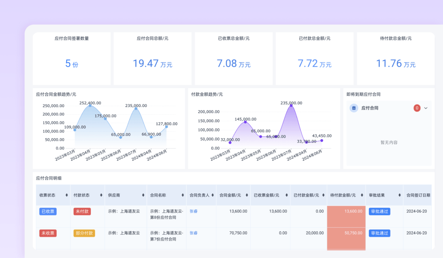
Task: Toggle sorting on 合同名称 column arrows
Action: [x=183, y=195]
